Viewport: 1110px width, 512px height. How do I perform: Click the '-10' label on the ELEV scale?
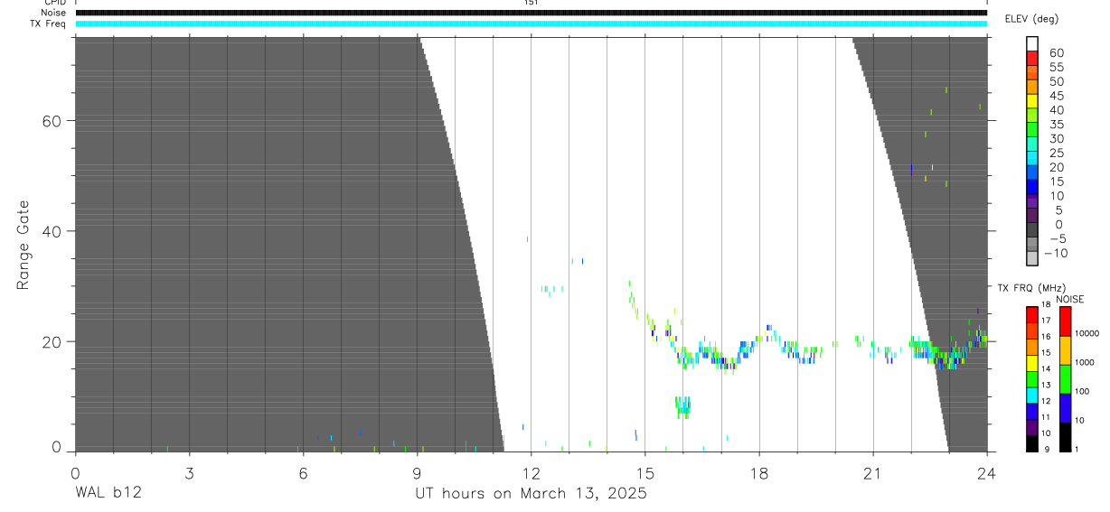click(x=1056, y=253)
